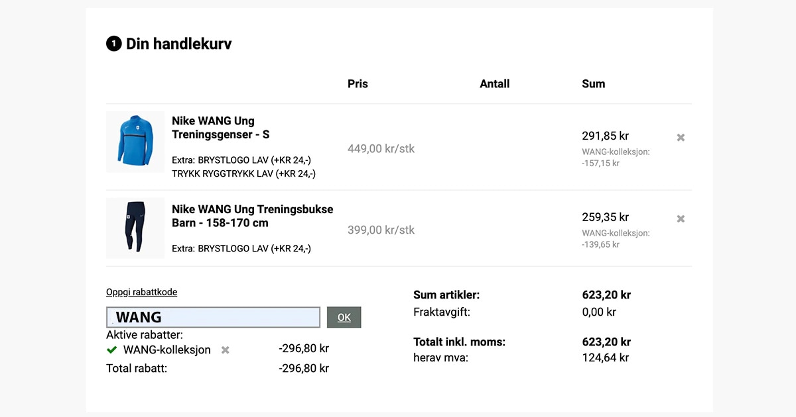Click the sweater's BRYSTLOGO LAV extra line
Image resolution: width=796 pixels, height=417 pixels.
pyautogui.click(x=241, y=160)
